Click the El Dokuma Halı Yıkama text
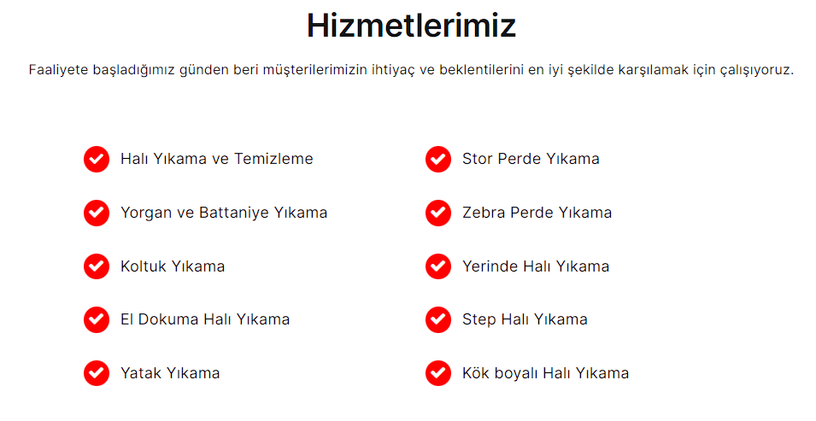The width and height of the screenshot is (816, 421). pyautogui.click(x=205, y=319)
